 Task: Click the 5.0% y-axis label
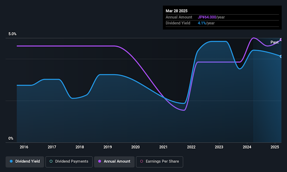pos(12,34)
